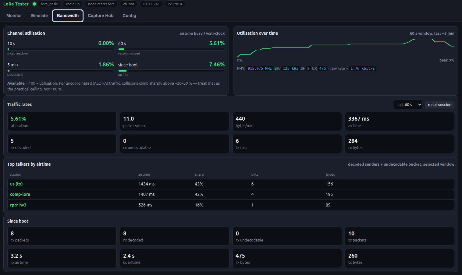Click the 10 tx packets card
The height and width of the screenshot is (275, 462).
coord(400,236)
